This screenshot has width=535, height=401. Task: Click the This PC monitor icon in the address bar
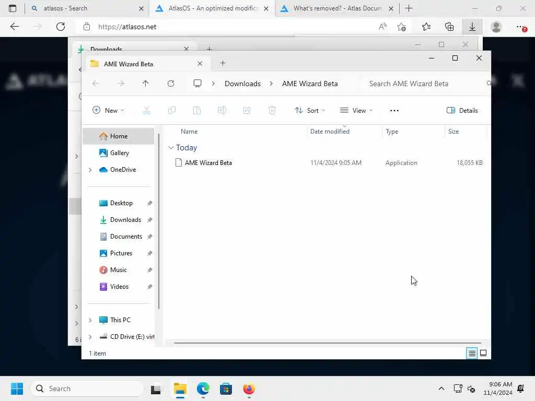(x=197, y=84)
